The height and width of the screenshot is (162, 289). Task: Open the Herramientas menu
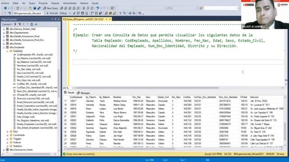(x=70, y=3)
